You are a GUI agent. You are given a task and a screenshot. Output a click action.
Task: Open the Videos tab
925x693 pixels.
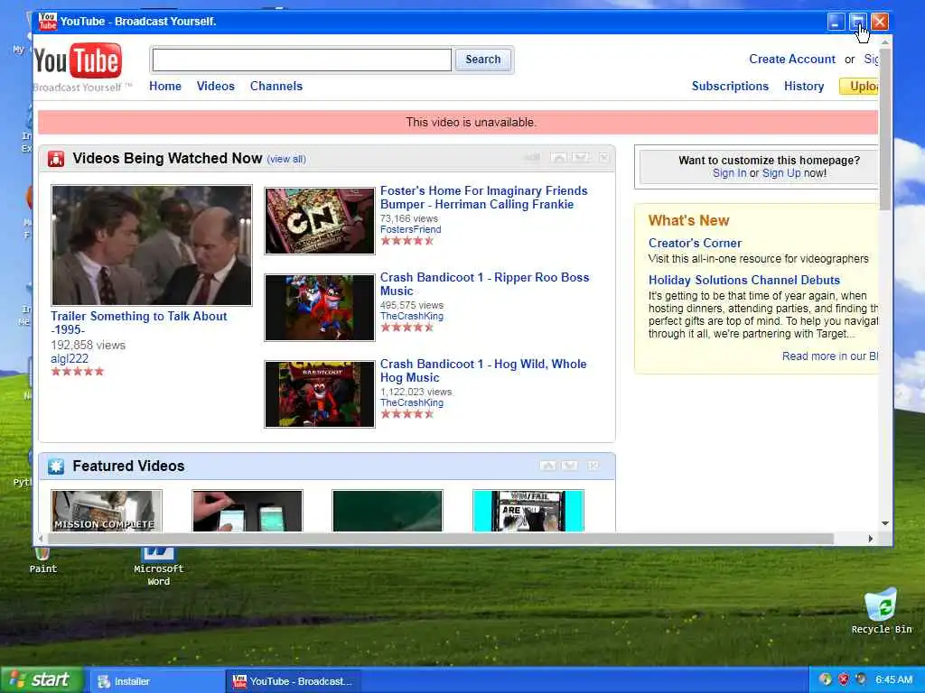(216, 86)
